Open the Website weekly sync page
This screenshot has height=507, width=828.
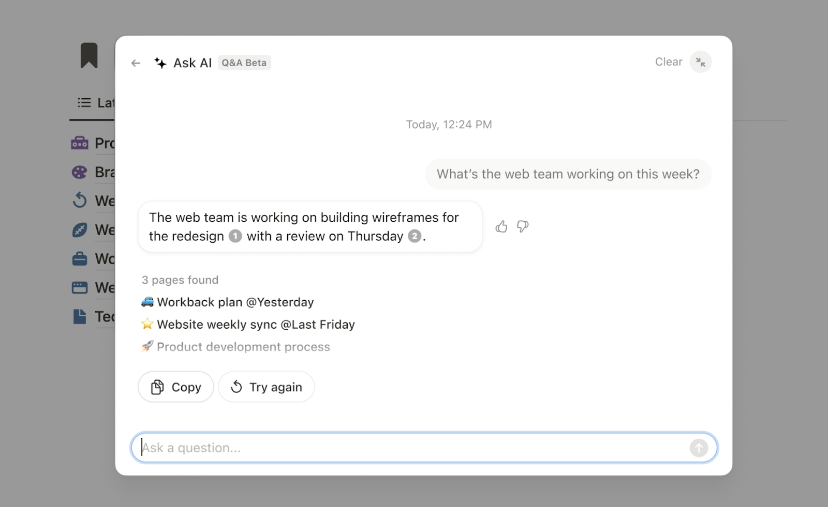tap(256, 324)
